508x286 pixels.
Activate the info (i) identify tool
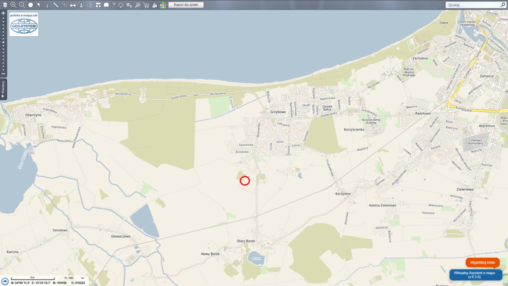[x=47, y=5]
